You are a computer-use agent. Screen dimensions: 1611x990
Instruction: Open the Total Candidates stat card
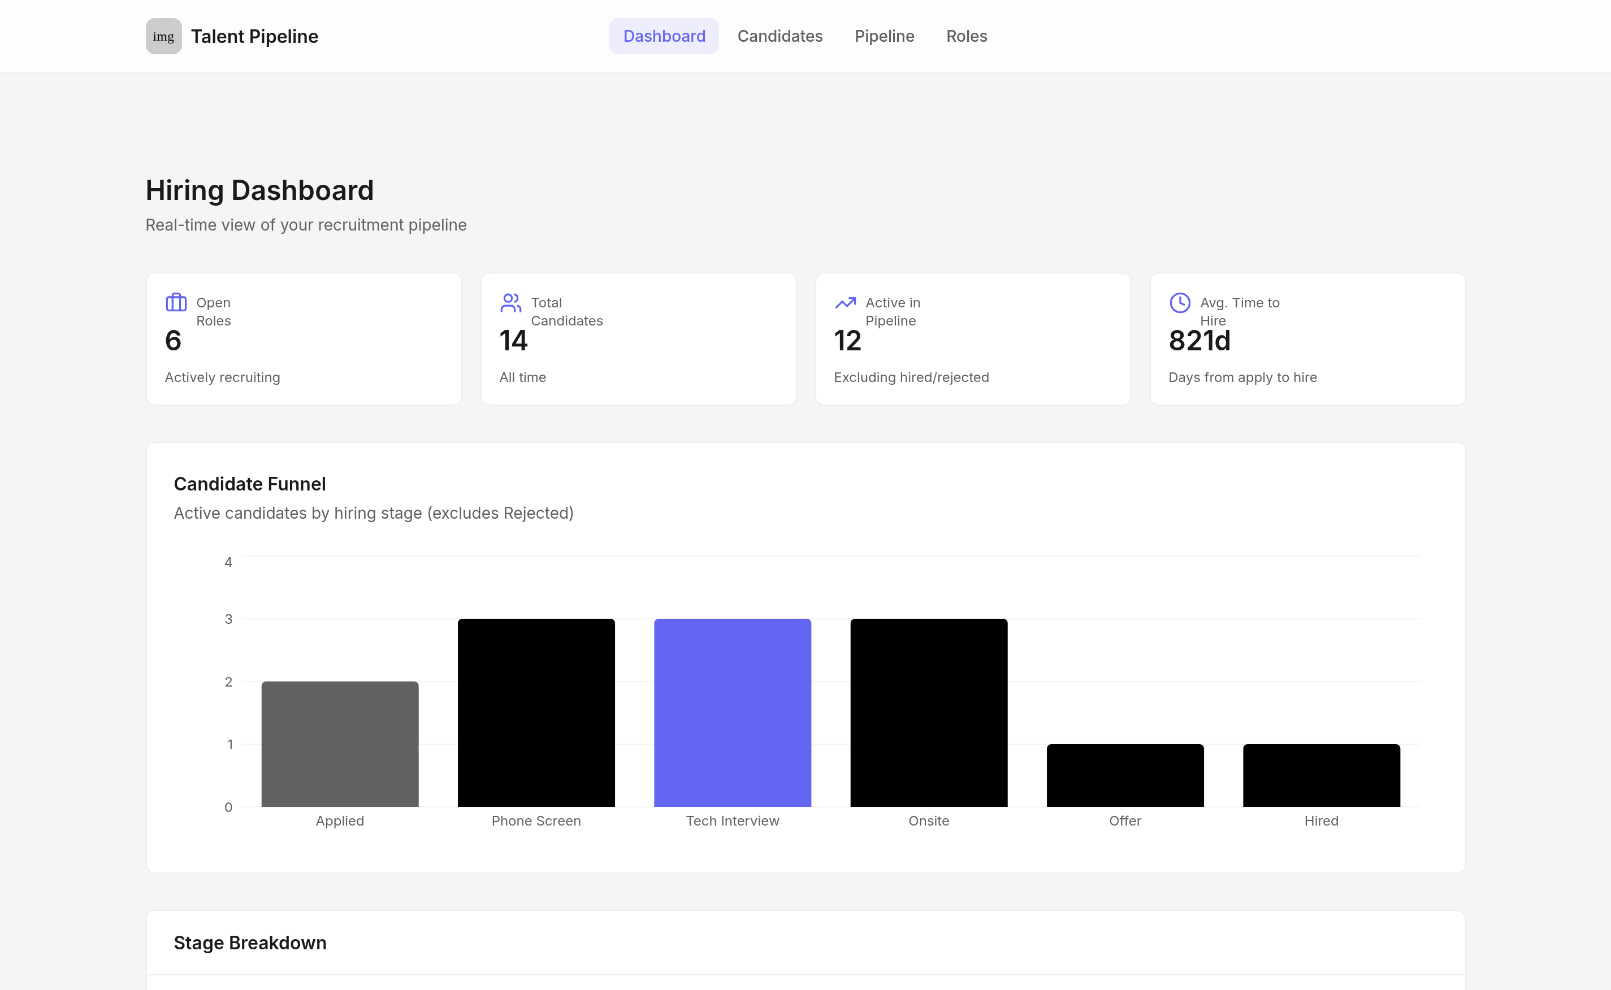[639, 339]
